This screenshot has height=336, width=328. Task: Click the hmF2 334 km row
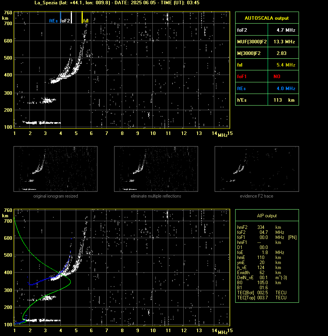tap(259, 227)
